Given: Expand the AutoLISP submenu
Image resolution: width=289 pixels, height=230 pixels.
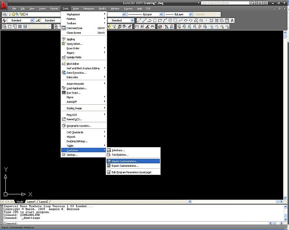Looking at the screenshot, I should click(84, 102).
